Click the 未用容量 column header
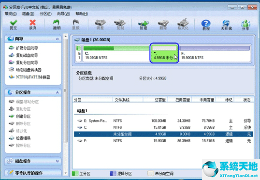 [x=204, y=100]
